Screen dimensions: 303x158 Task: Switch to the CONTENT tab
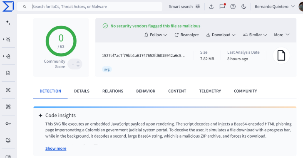(x=177, y=91)
